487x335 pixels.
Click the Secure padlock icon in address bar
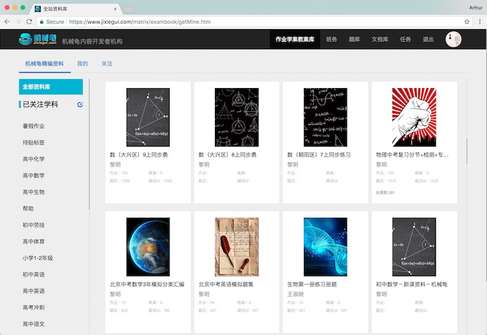pyautogui.click(x=42, y=21)
